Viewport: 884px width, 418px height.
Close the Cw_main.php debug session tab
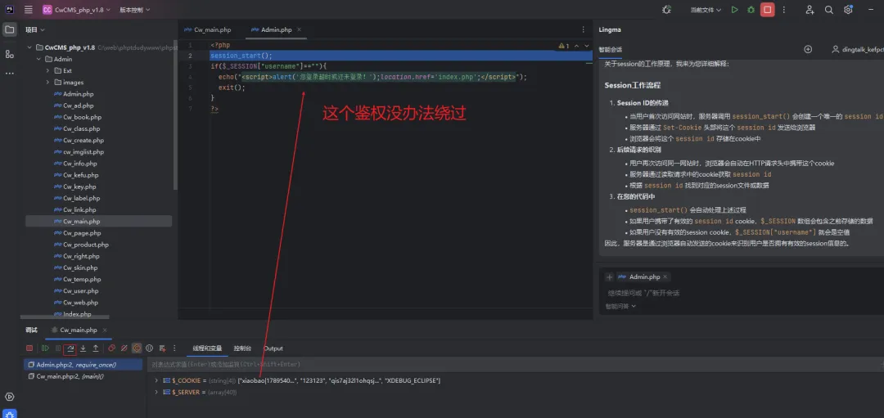pyautogui.click(x=105, y=330)
